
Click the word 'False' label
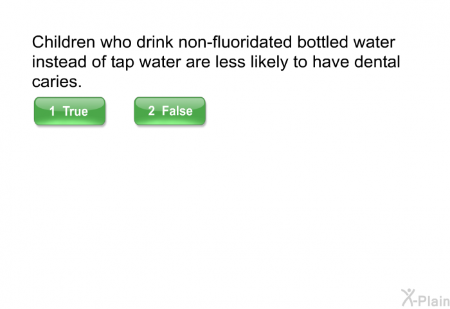point(177,111)
